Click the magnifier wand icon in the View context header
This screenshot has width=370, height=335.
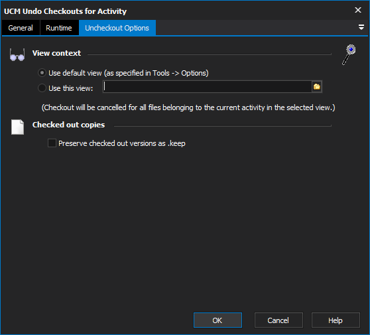coord(349,54)
